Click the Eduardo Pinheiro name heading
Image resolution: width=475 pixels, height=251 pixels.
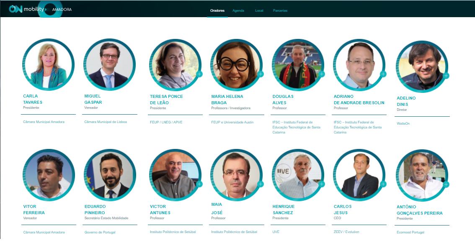tap(95, 210)
